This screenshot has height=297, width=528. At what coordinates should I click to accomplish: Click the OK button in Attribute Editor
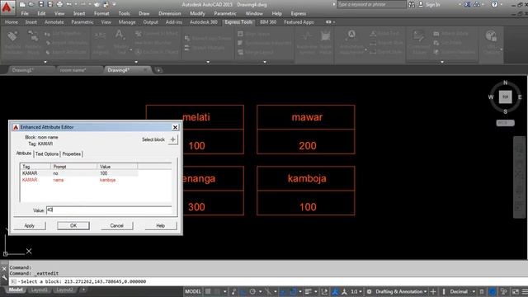pyautogui.click(x=73, y=225)
